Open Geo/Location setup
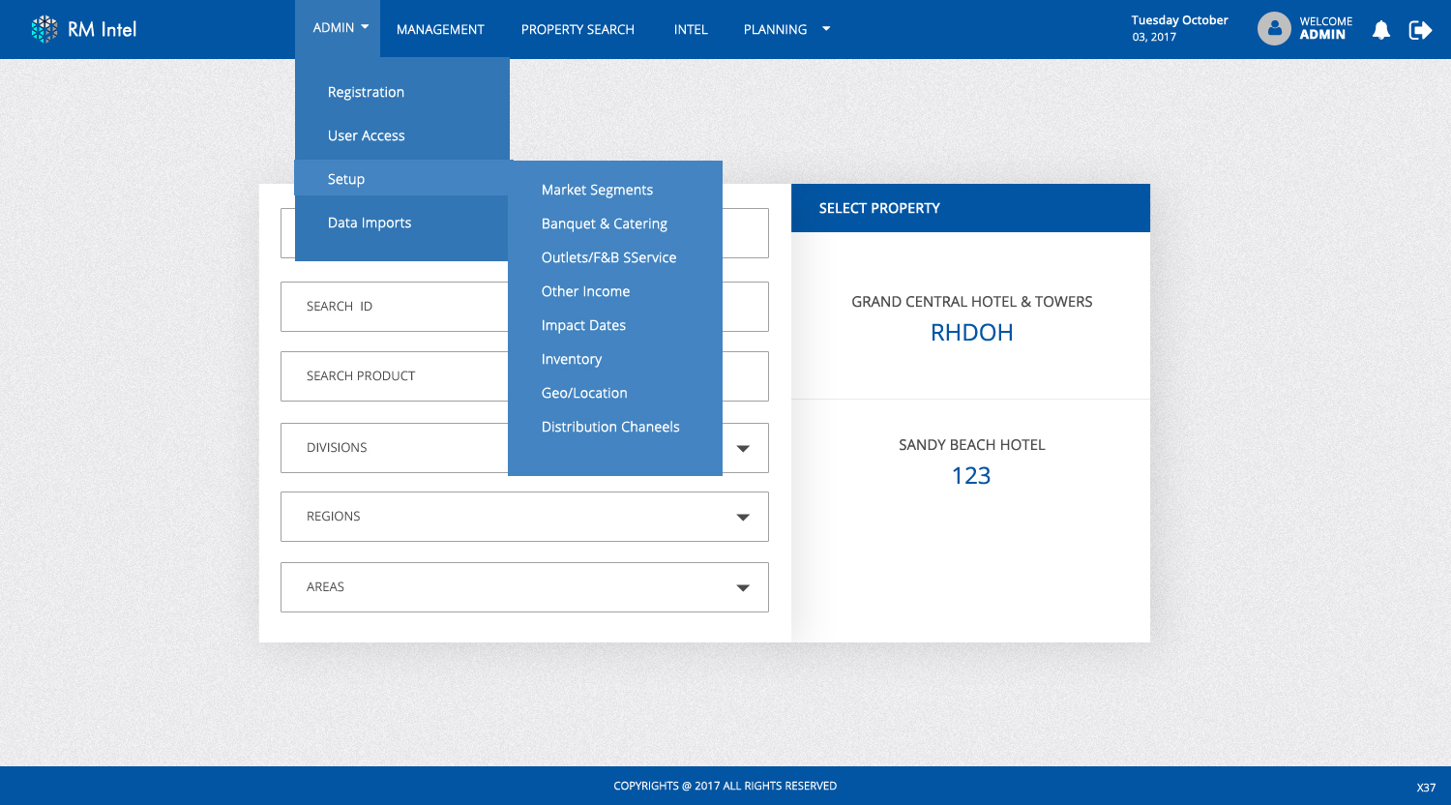 pos(584,392)
